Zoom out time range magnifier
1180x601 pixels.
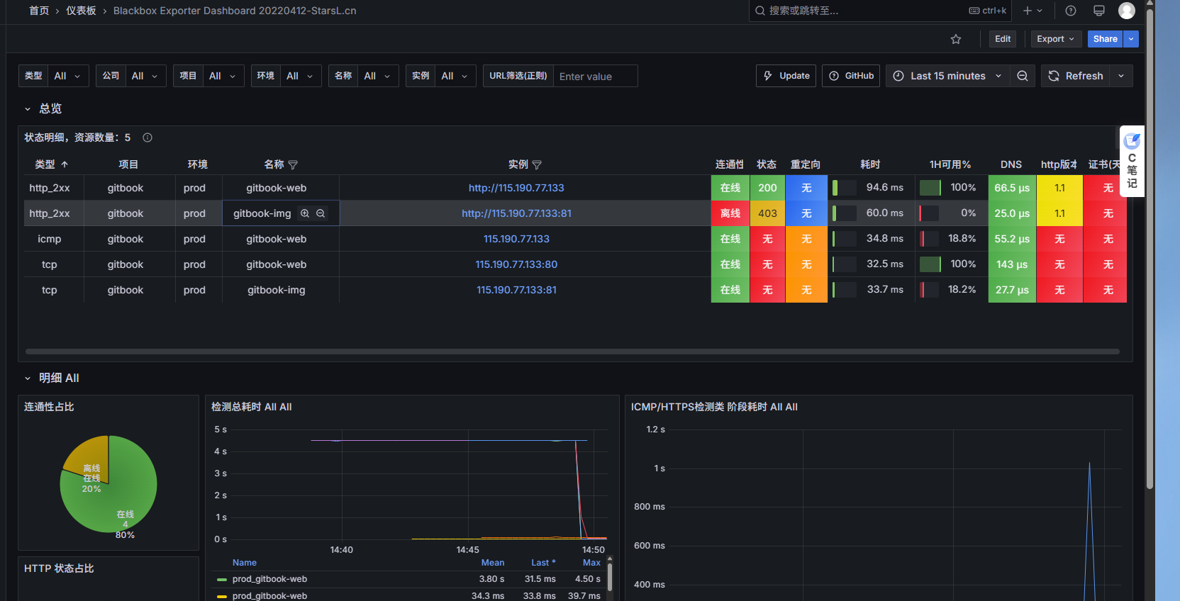[x=1023, y=76]
